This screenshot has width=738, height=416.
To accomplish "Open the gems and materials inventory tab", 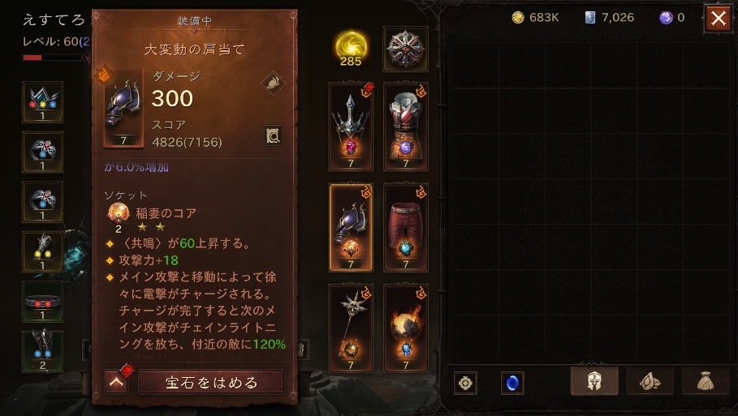I will 650,381.
